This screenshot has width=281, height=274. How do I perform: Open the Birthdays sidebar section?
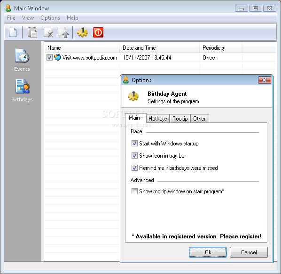tap(22, 91)
